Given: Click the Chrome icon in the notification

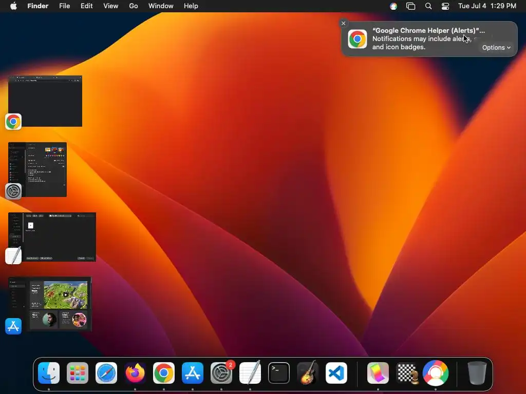Looking at the screenshot, I should (358, 39).
